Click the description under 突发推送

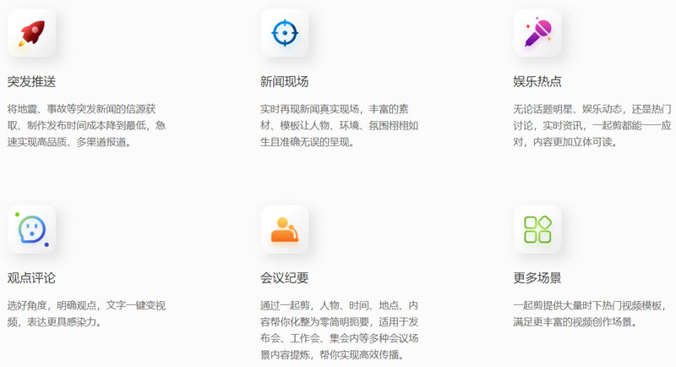click(86, 125)
